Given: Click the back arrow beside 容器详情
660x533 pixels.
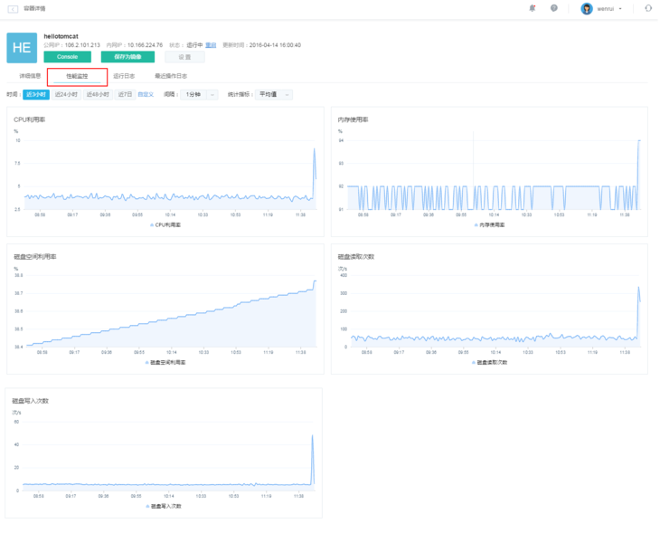Looking at the screenshot, I should [x=13, y=8].
